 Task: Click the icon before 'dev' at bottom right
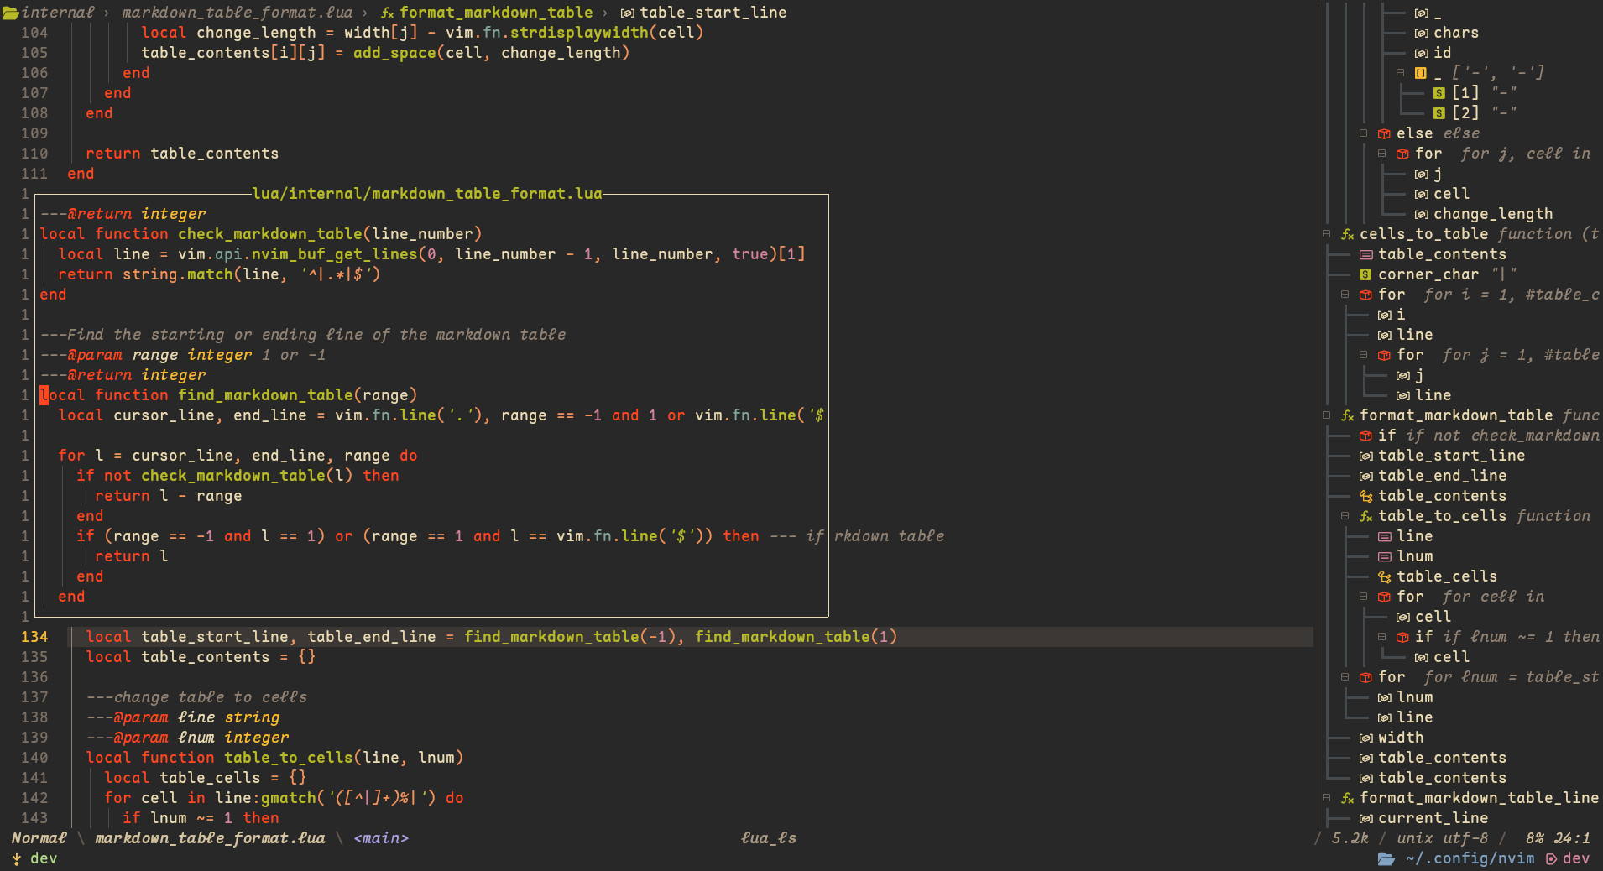[x=1551, y=858]
